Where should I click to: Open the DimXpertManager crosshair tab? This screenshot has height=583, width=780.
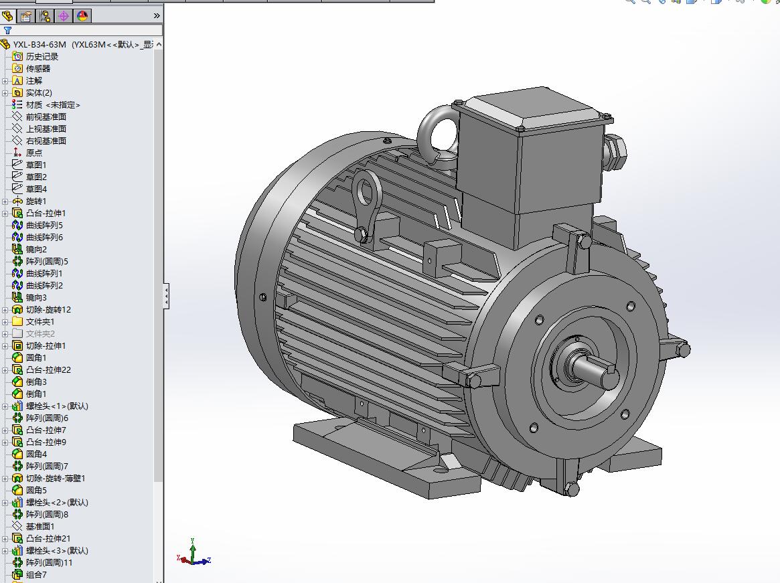(x=64, y=17)
